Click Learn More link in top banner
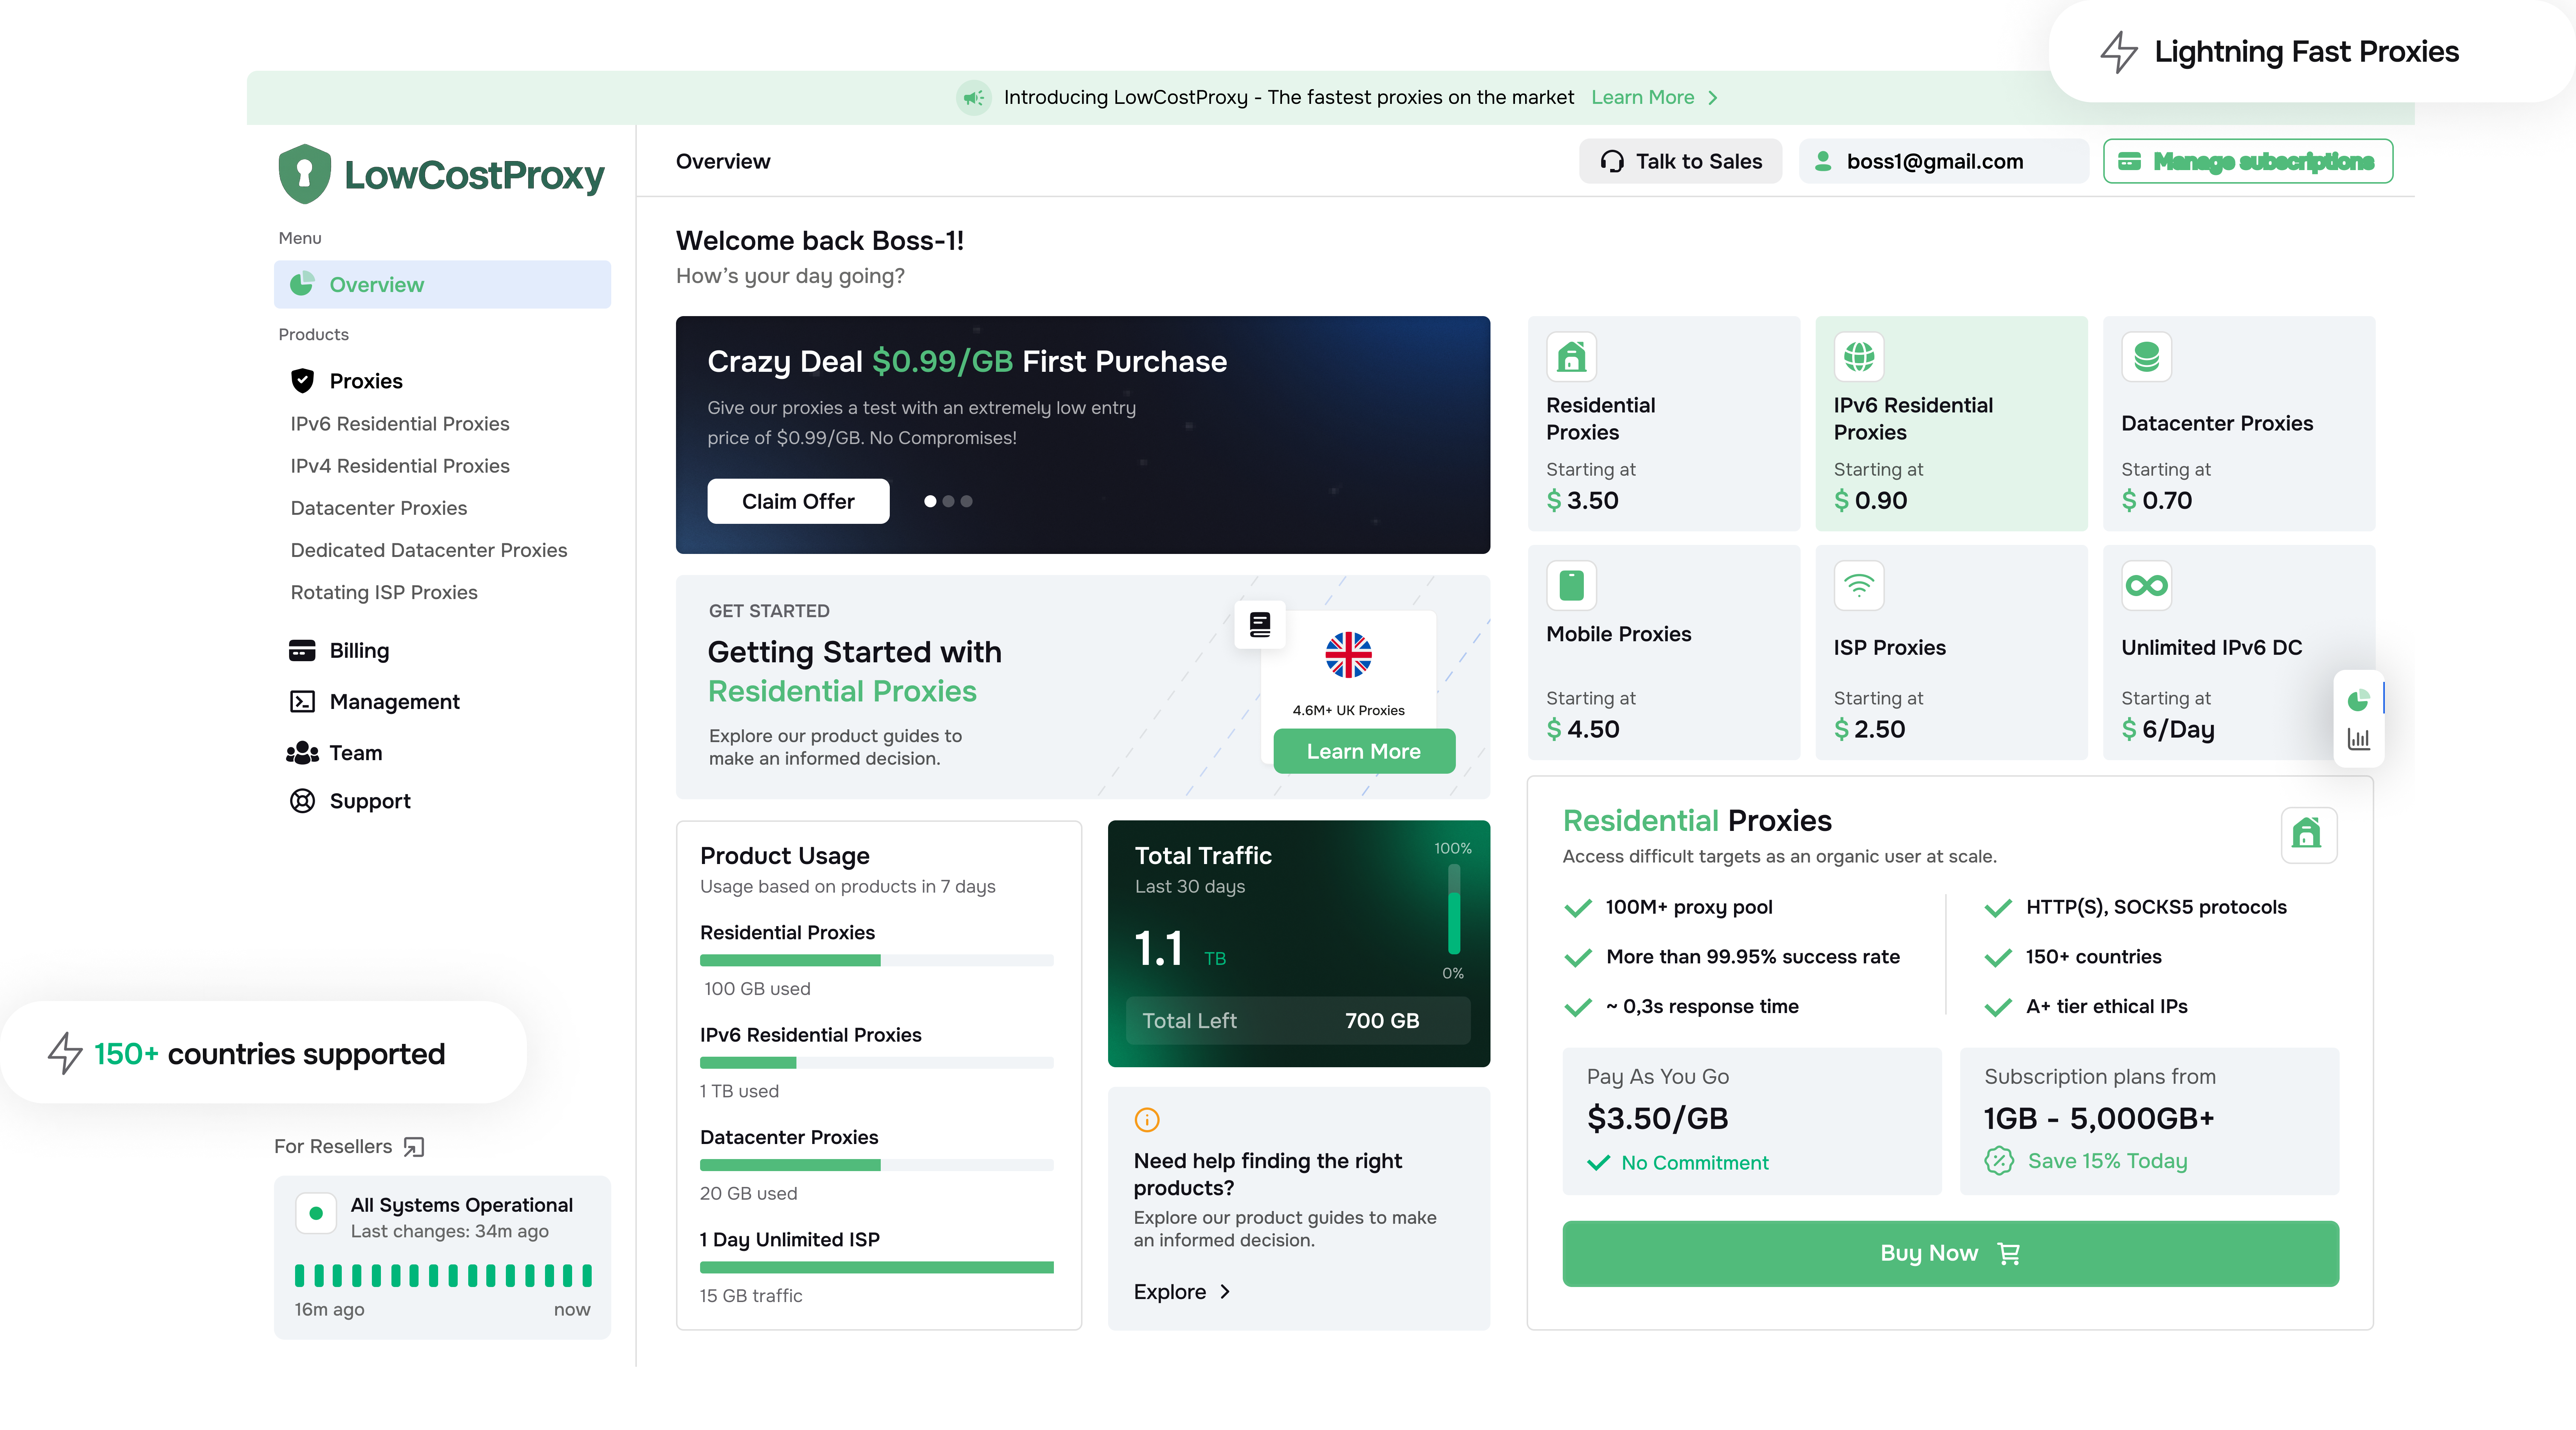Viewport: 2576px width, 1430px height. coord(1642,97)
